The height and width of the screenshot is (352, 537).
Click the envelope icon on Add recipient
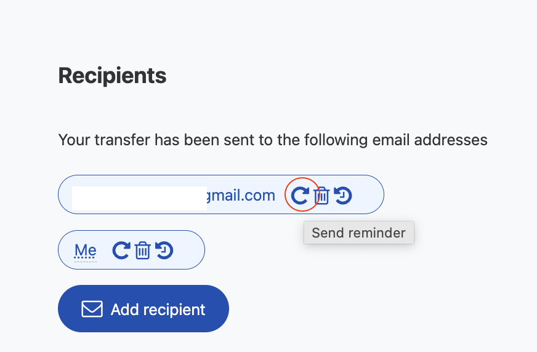tap(92, 309)
